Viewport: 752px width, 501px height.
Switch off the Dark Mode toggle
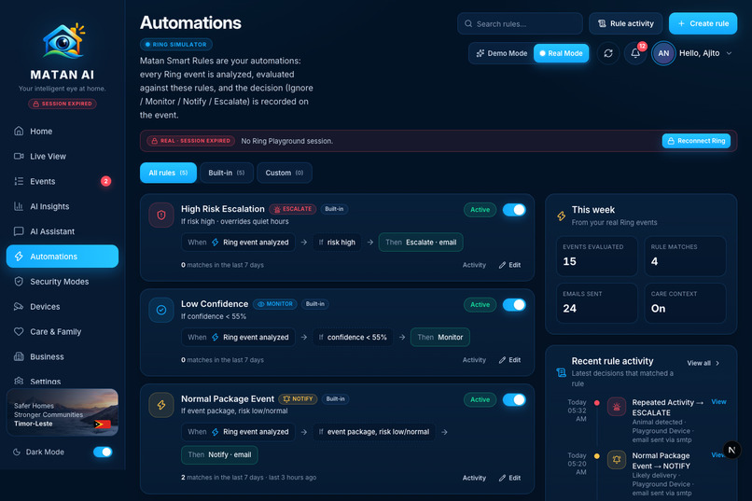[x=103, y=452]
